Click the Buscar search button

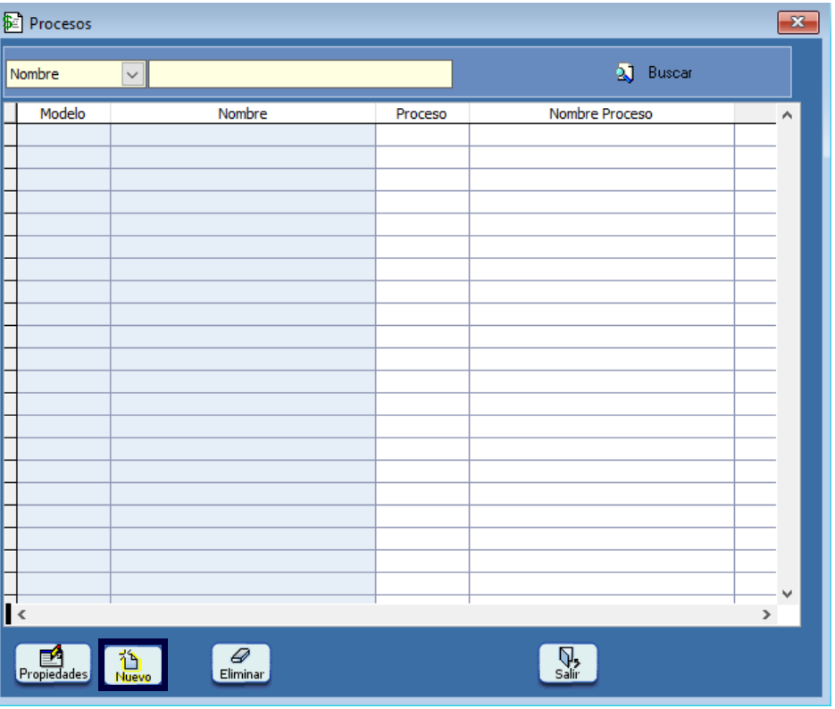coord(654,73)
